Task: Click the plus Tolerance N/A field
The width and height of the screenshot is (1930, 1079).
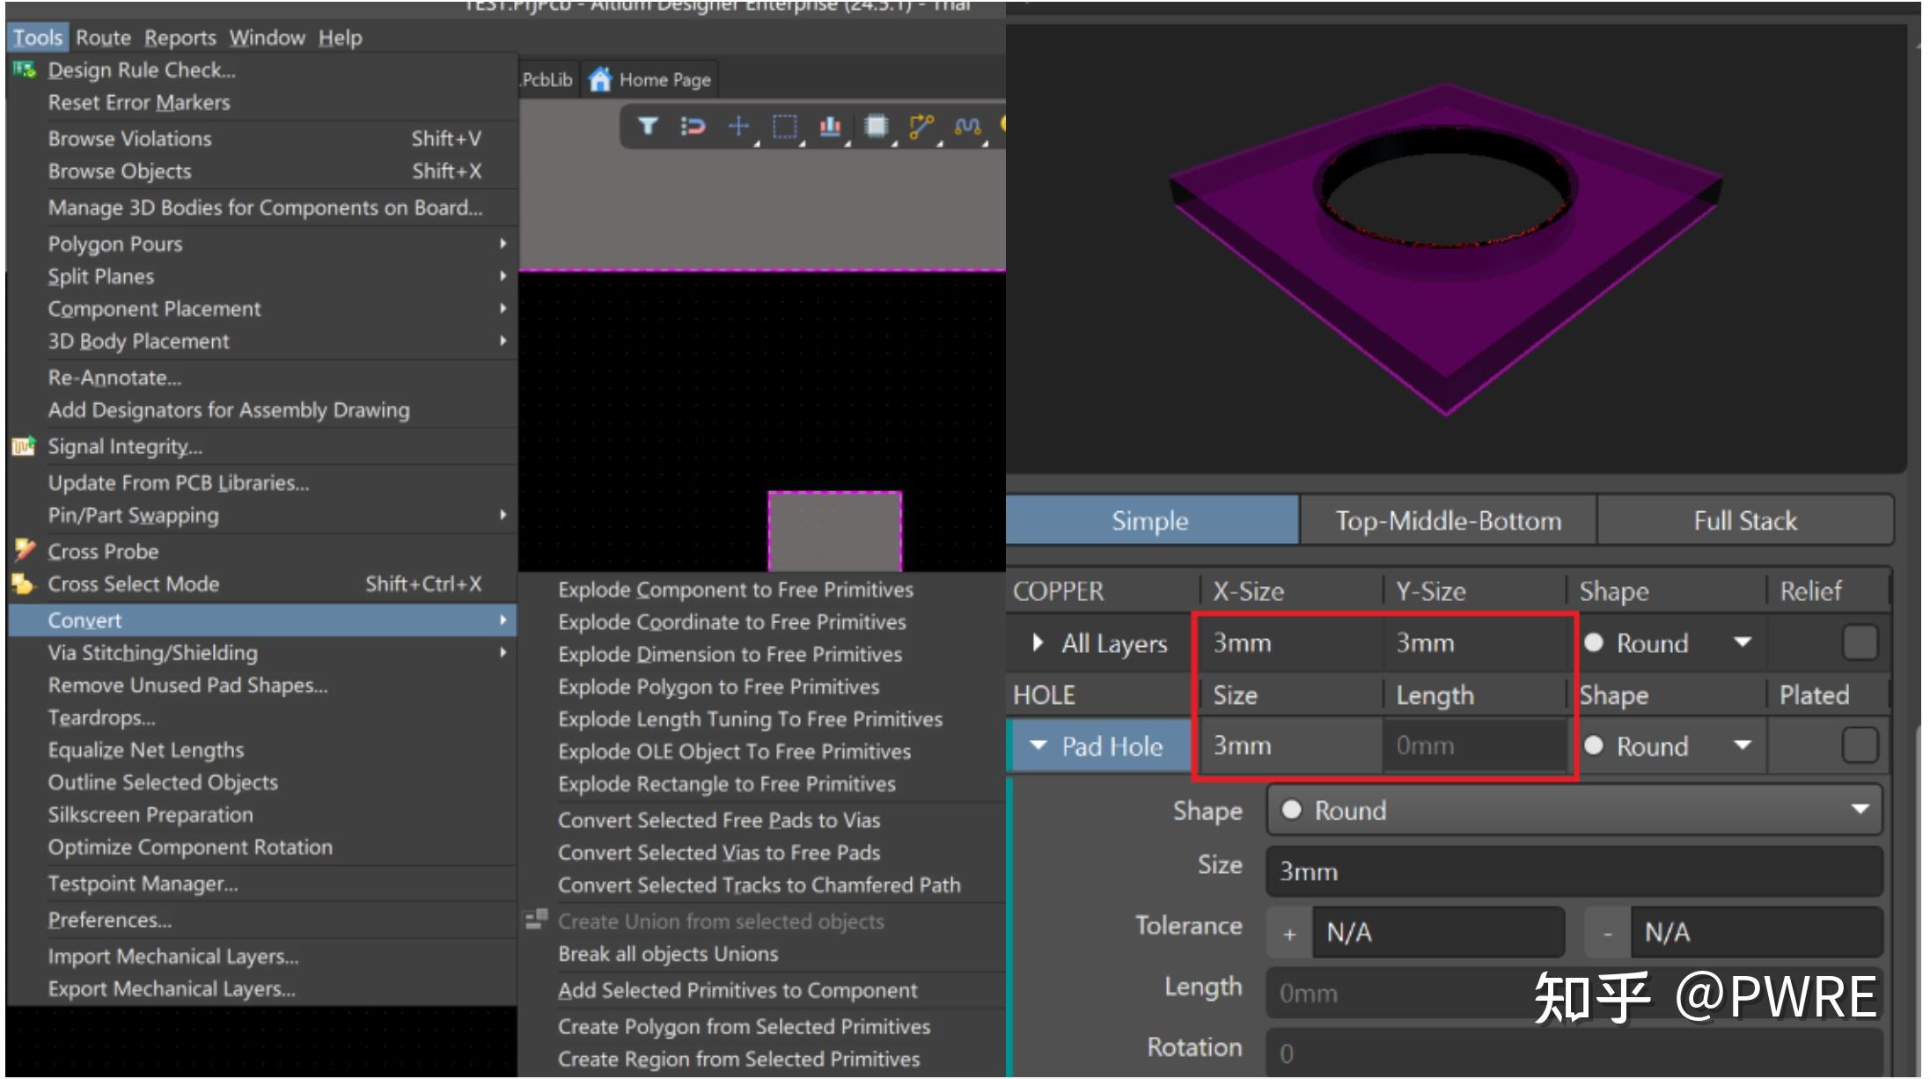Action: click(1436, 933)
